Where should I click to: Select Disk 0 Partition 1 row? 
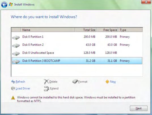pos(77,37)
